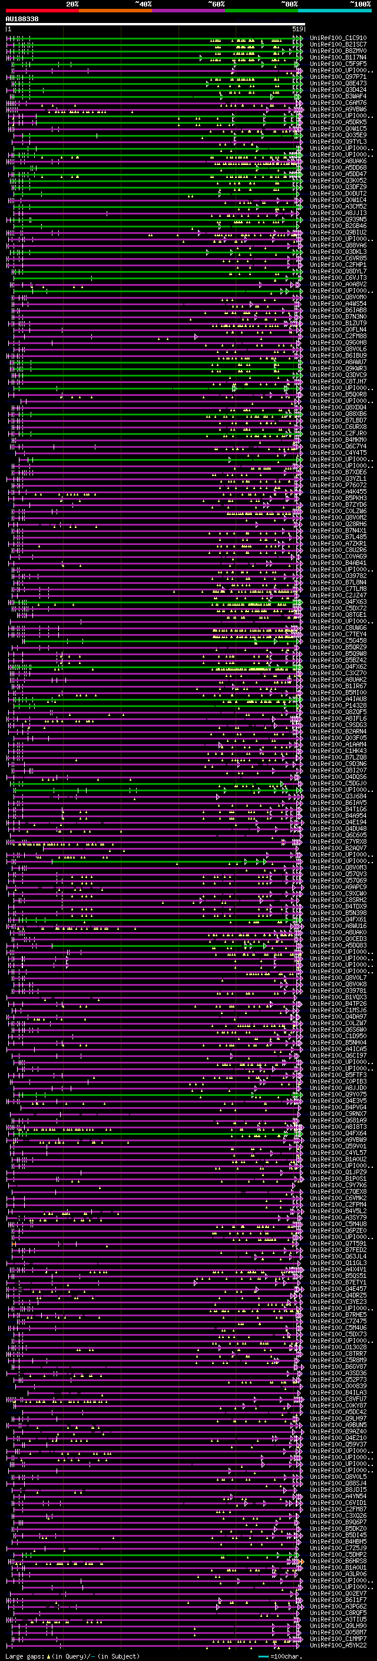Select label UniRef100_Q4E194
Image resolution: width=377 pixels, height=1661 pixels.
[x=338, y=822]
